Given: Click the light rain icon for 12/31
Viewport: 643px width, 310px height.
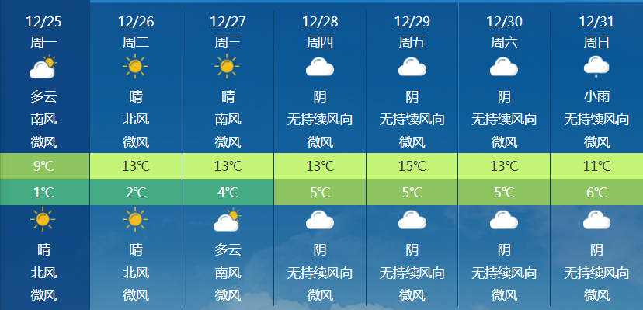Looking at the screenshot, I should pyautogui.click(x=596, y=67).
